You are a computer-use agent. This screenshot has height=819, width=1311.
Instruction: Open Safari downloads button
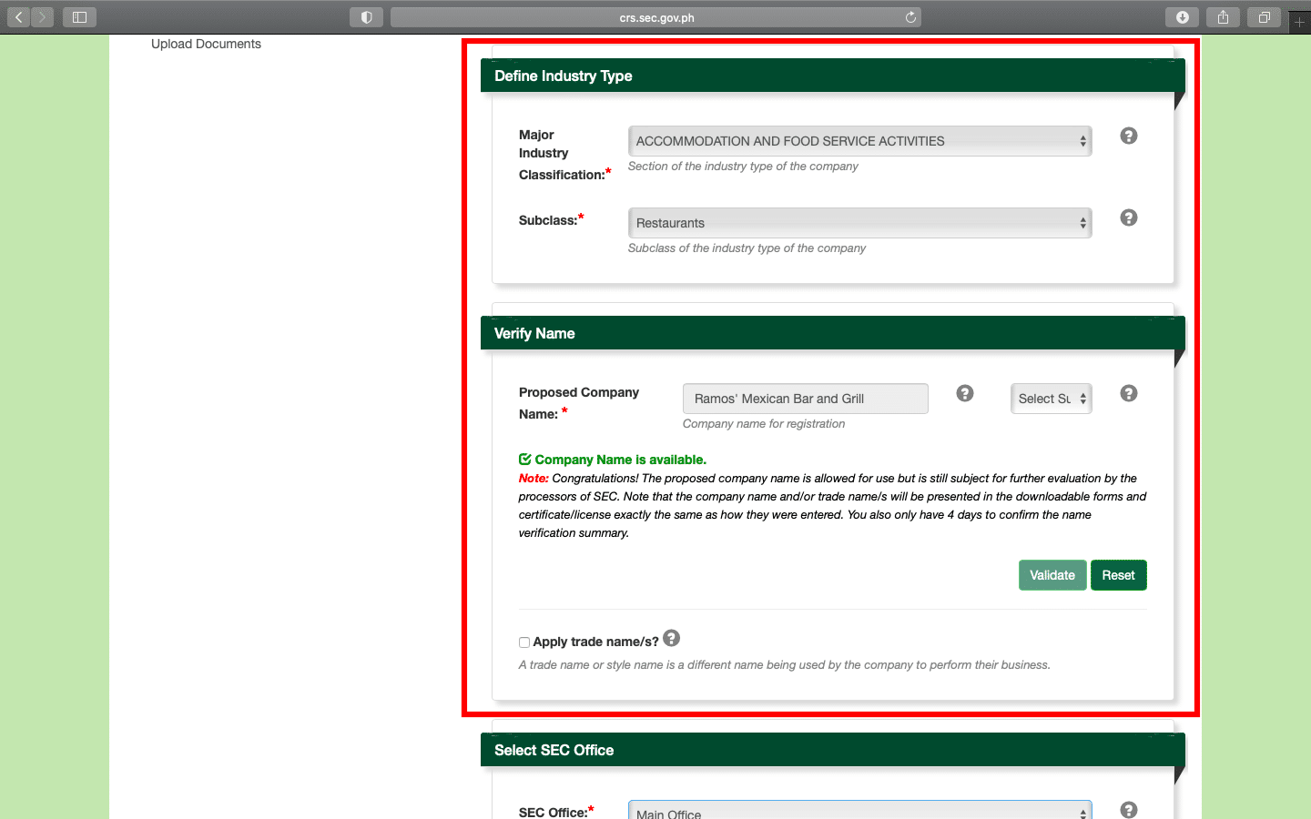(x=1182, y=17)
